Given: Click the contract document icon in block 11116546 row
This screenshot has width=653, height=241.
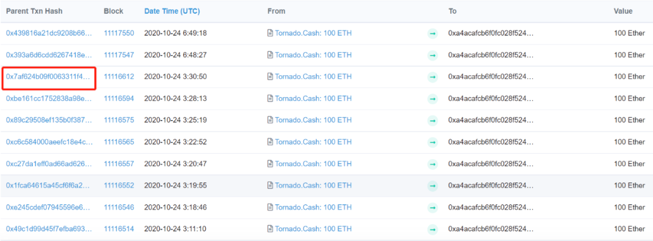Looking at the screenshot, I should click(270, 207).
